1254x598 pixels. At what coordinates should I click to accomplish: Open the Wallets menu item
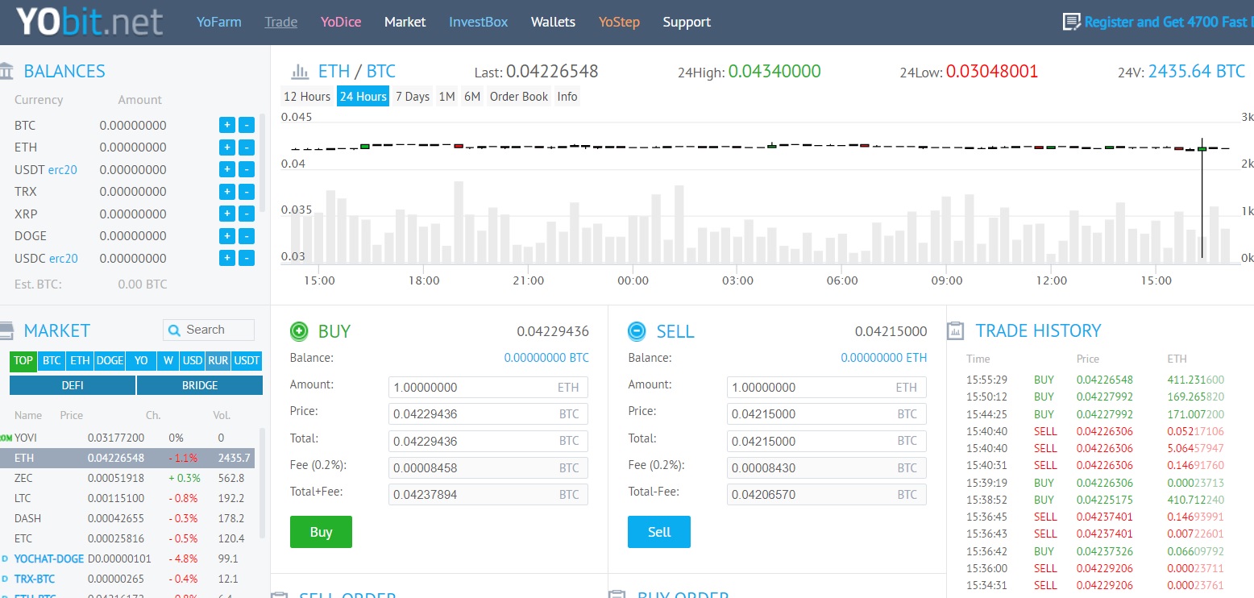[554, 22]
